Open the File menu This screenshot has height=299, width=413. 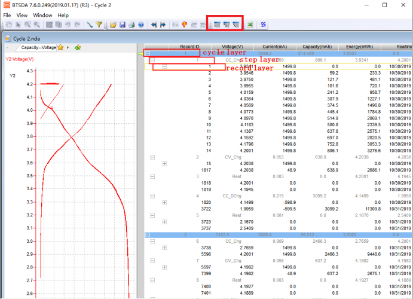pos(7,16)
